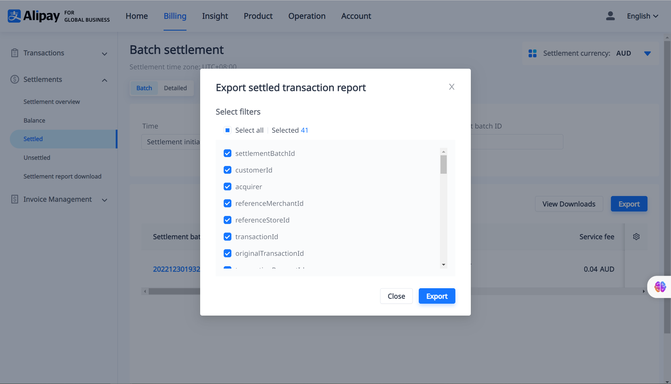Open the AUD settlement currency dropdown
671x384 pixels.
(647, 54)
